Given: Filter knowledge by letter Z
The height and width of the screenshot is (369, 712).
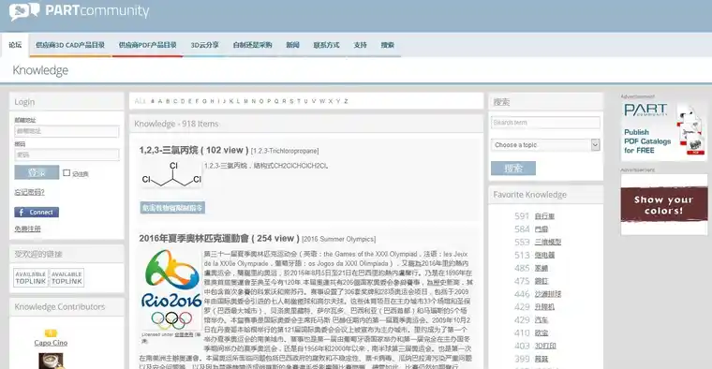Looking at the screenshot, I should 346,101.
